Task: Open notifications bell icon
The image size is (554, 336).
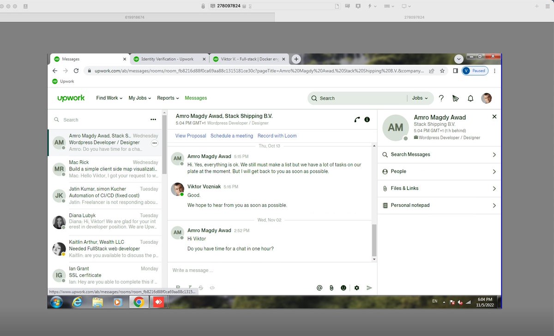Action: point(470,98)
